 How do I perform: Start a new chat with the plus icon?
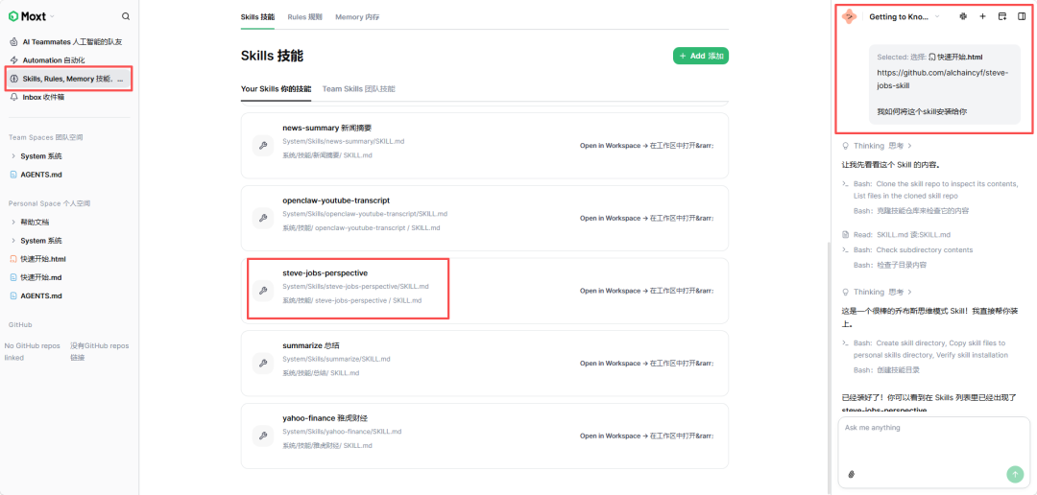[982, 16]
